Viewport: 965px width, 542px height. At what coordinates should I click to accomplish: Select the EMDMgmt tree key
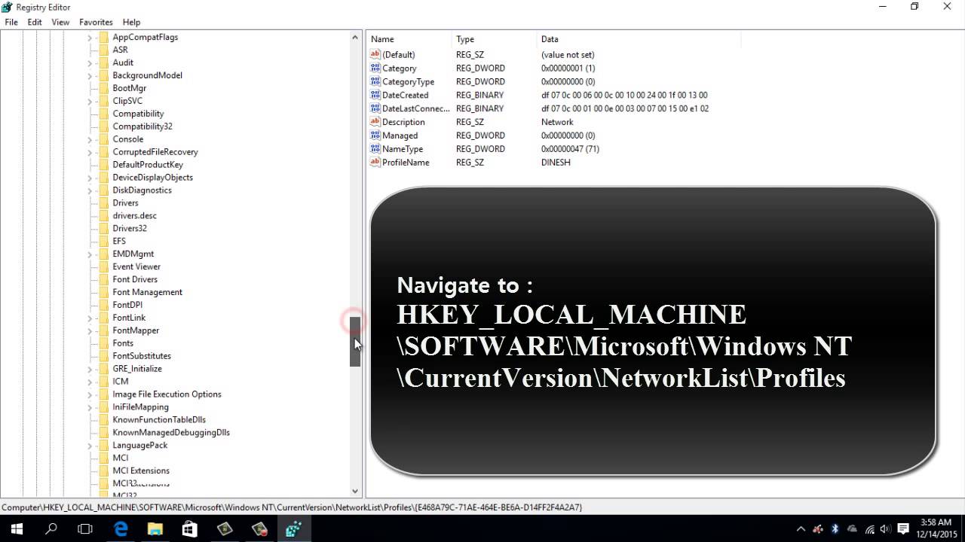(x=133, y=254)
